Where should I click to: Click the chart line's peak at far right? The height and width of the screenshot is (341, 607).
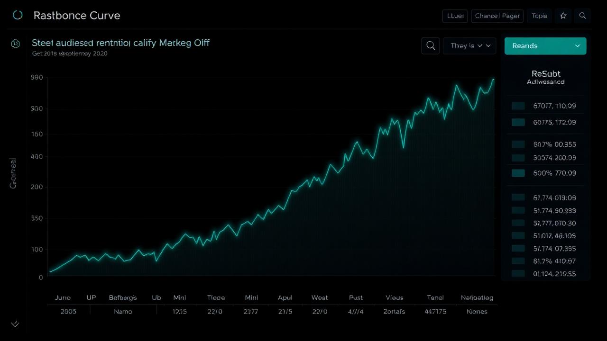point(493,80)
